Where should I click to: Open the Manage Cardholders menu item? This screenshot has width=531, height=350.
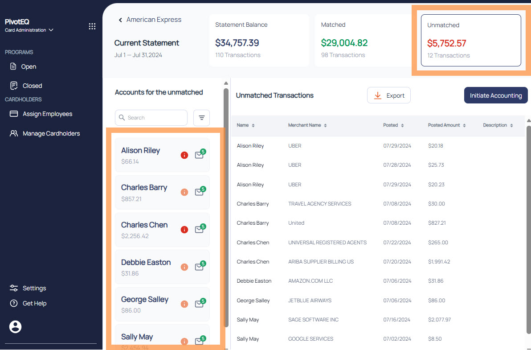(51, 133)
